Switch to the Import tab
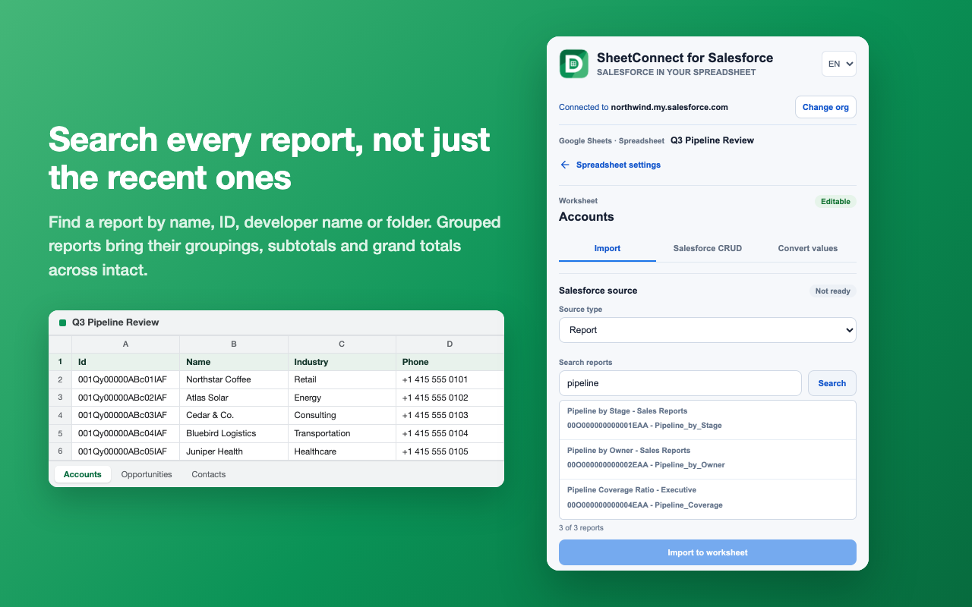972x607 pixels. pyautogui.click(x=607, y=248)
